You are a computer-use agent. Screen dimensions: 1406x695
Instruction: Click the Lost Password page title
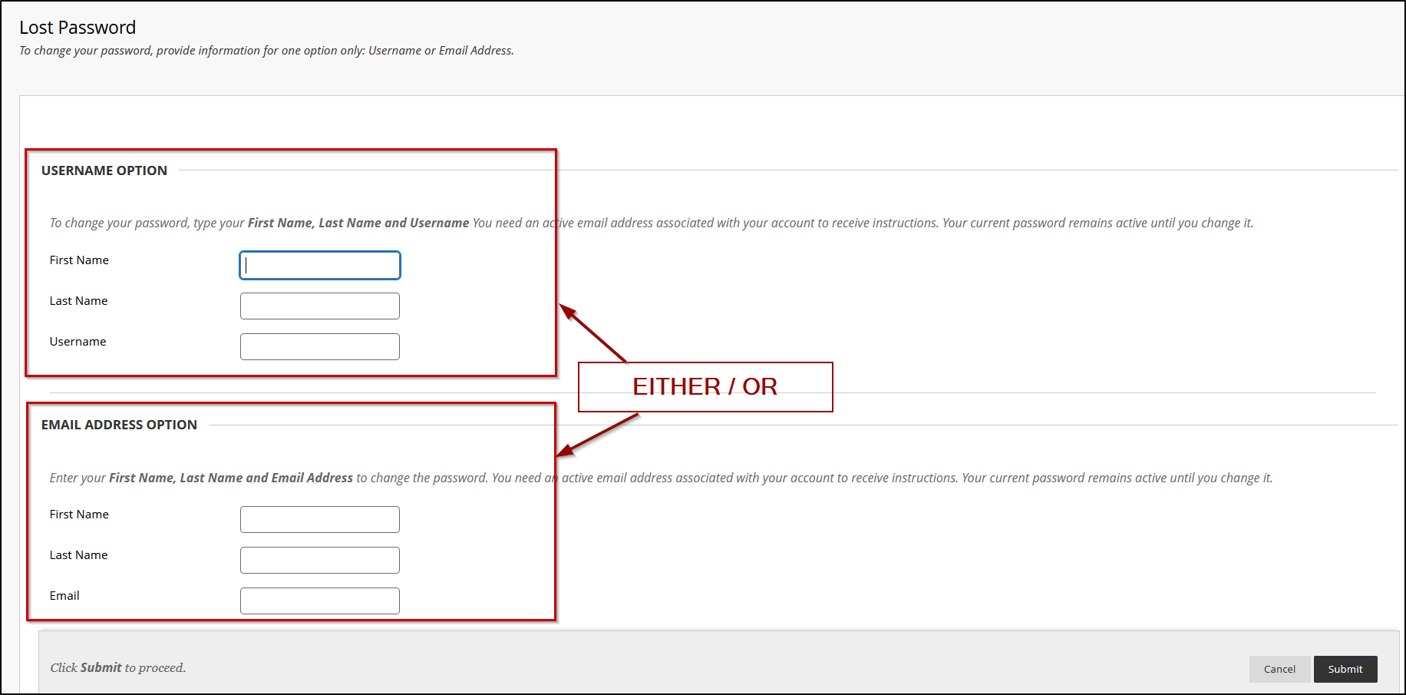coord(78,28)
